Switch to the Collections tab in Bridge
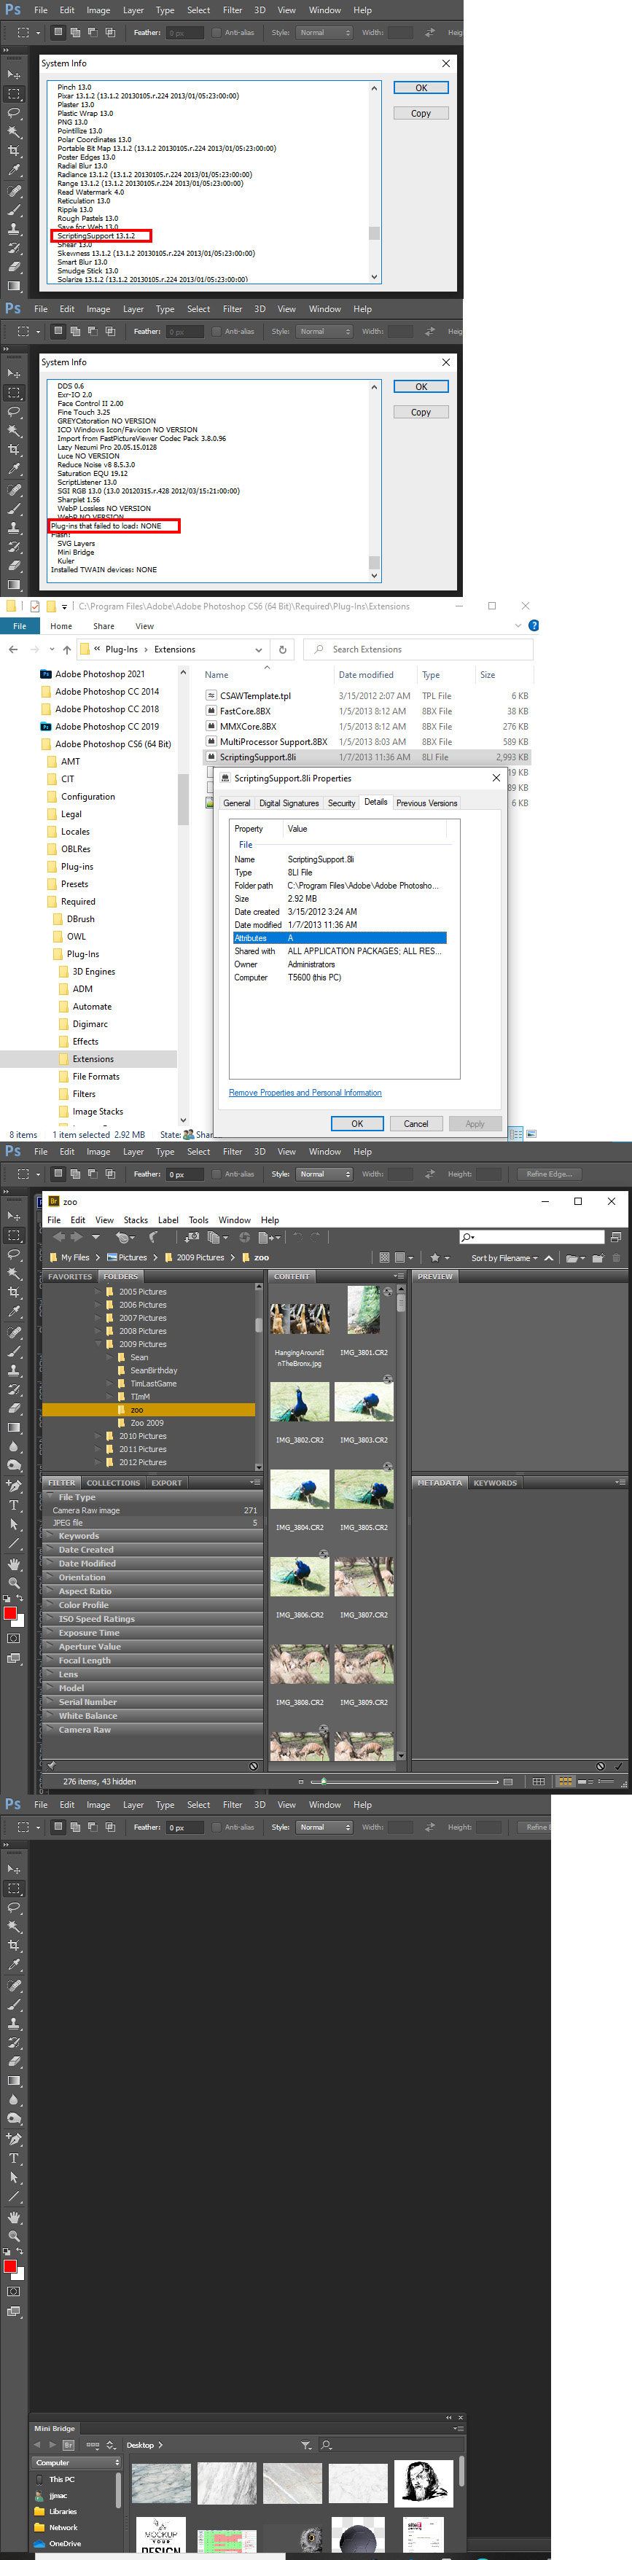 [112, 1483]
